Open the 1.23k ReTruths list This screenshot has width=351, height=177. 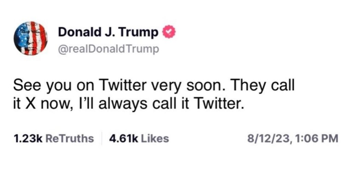pyautogui.click(x=53, y=139)
